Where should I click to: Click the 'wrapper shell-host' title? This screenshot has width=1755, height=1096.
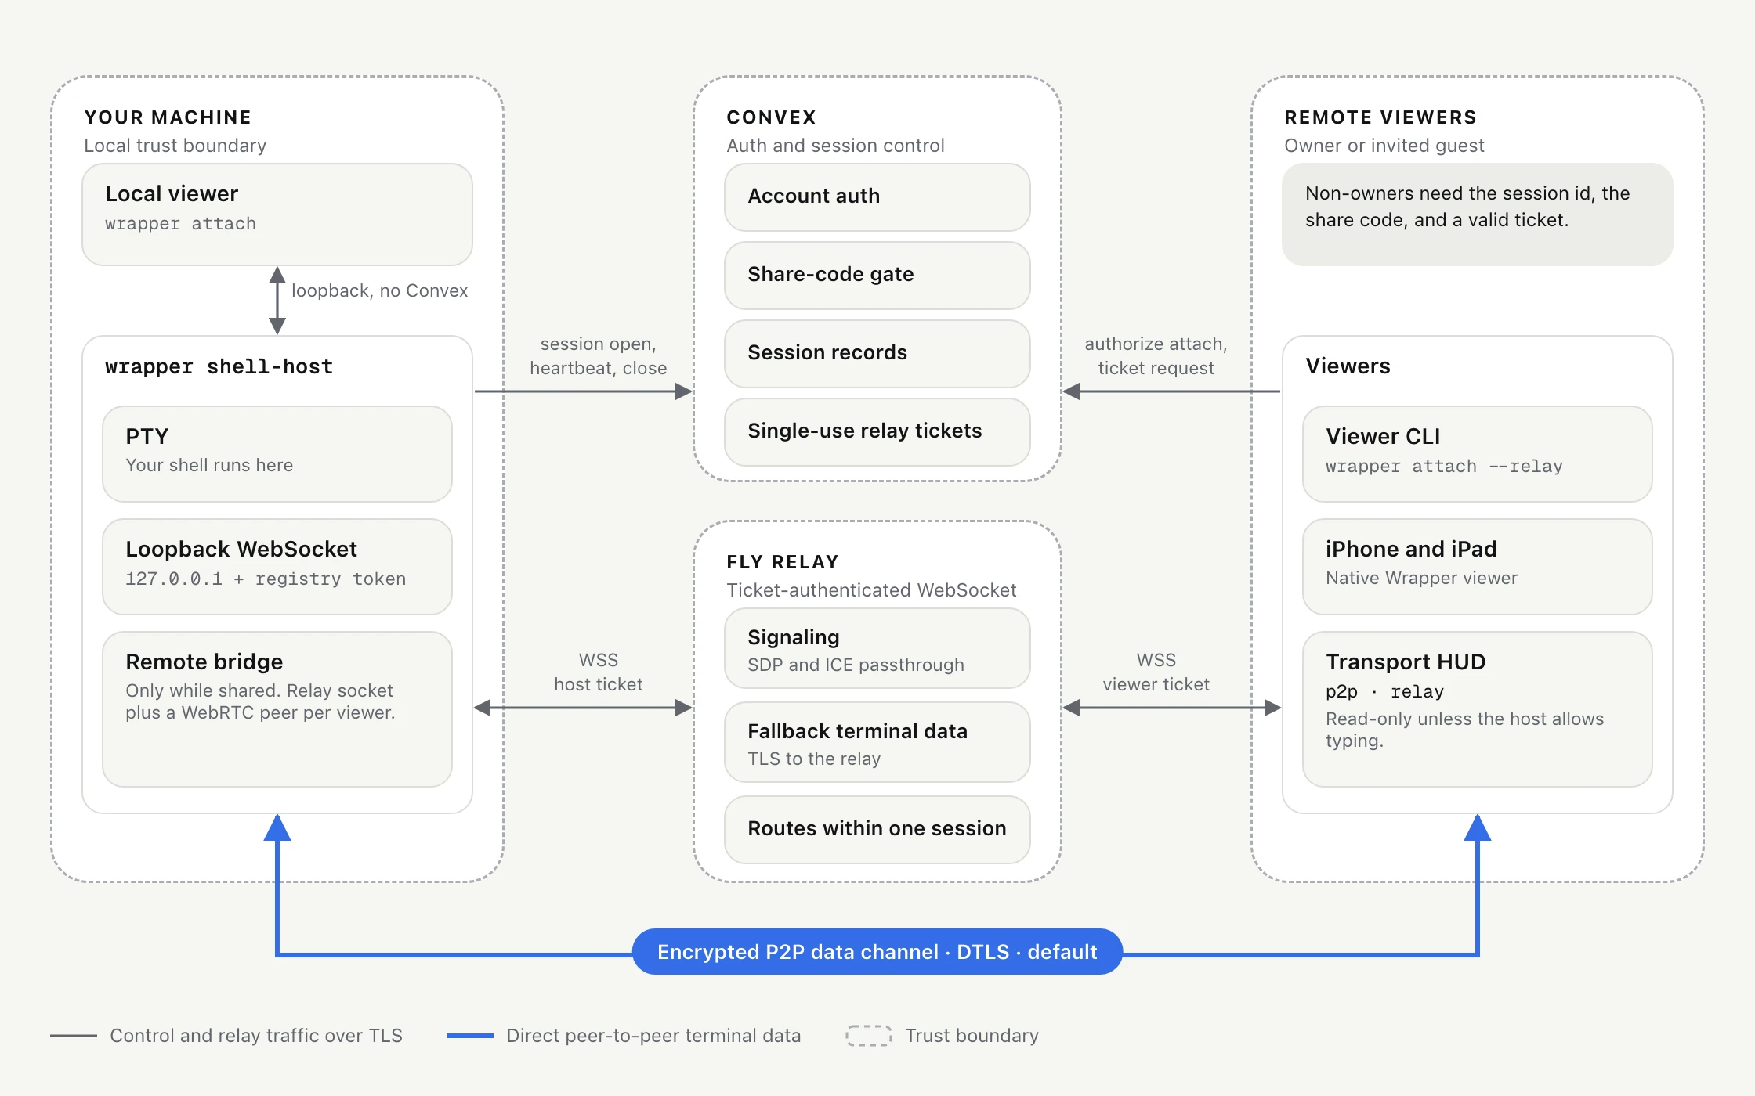click(219, 366)
